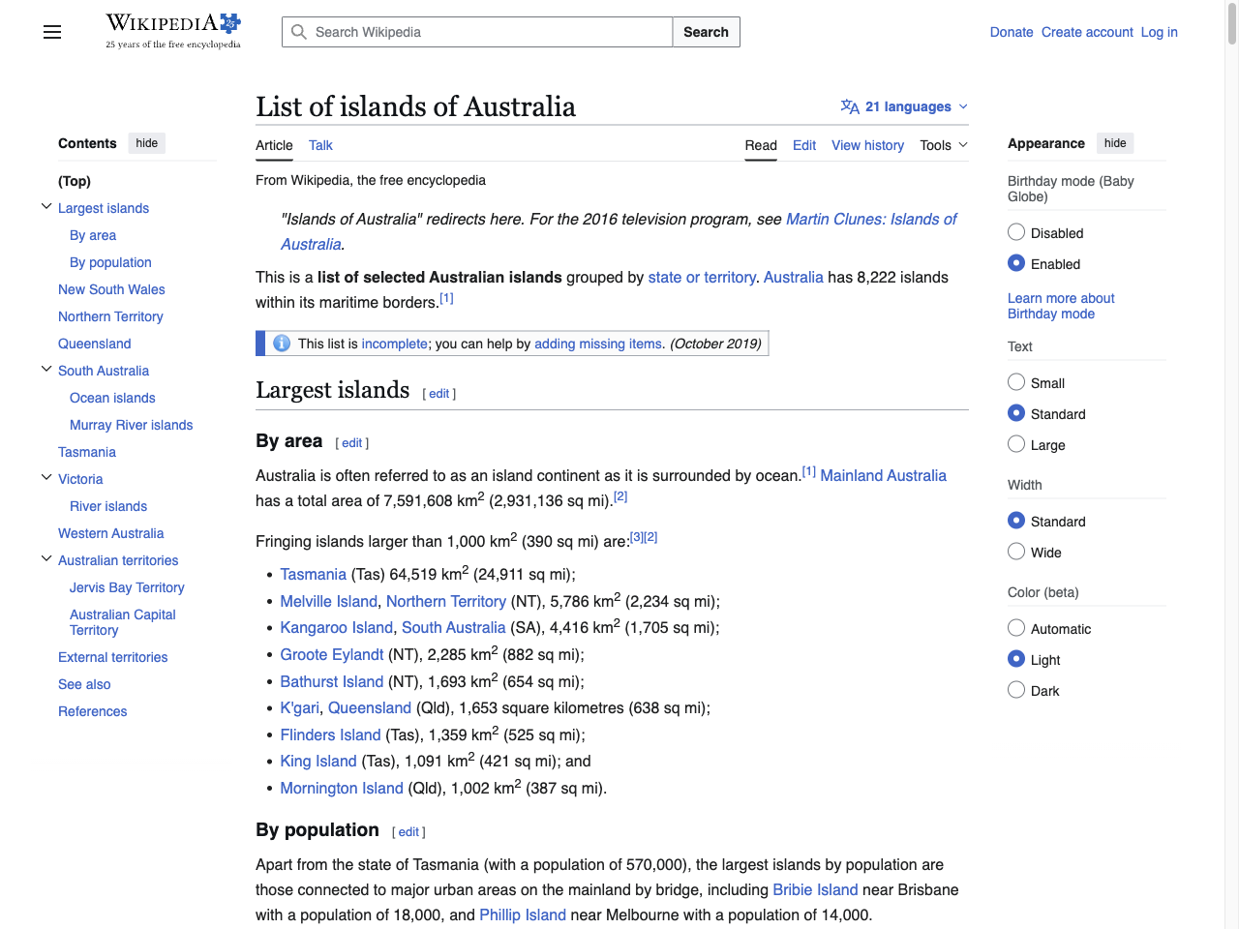Open the Tools dropdown
This screenshot has height=929, width=1239.
pos(942,145)
